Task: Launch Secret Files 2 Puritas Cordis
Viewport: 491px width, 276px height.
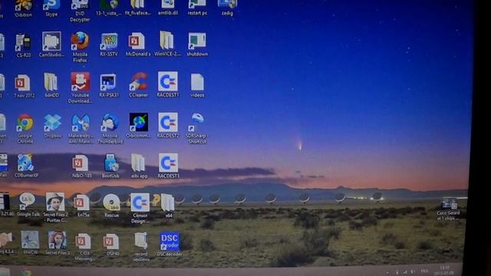Action: (55, 207)
